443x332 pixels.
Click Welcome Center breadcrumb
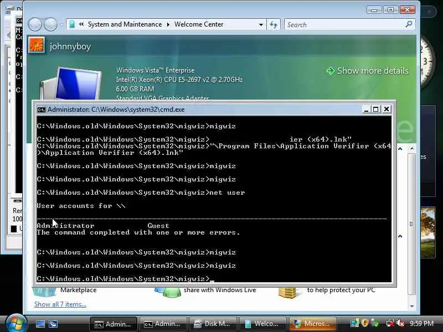[x=199, y=24]
